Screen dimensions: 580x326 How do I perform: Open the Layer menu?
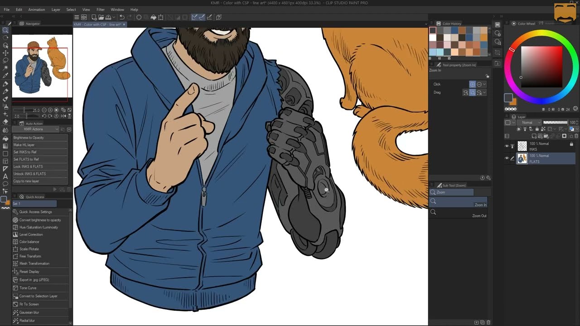click(56, 10)
